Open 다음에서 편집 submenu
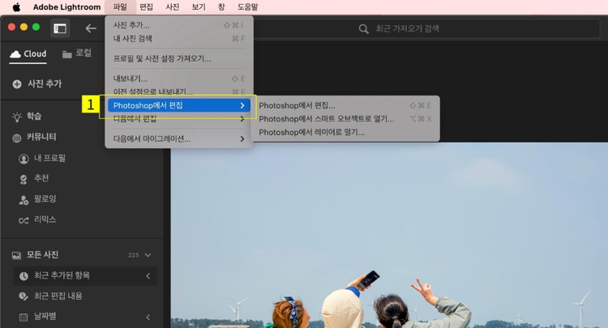The width and height of the screenshot is (608, 328). click(x=179, y=118)
